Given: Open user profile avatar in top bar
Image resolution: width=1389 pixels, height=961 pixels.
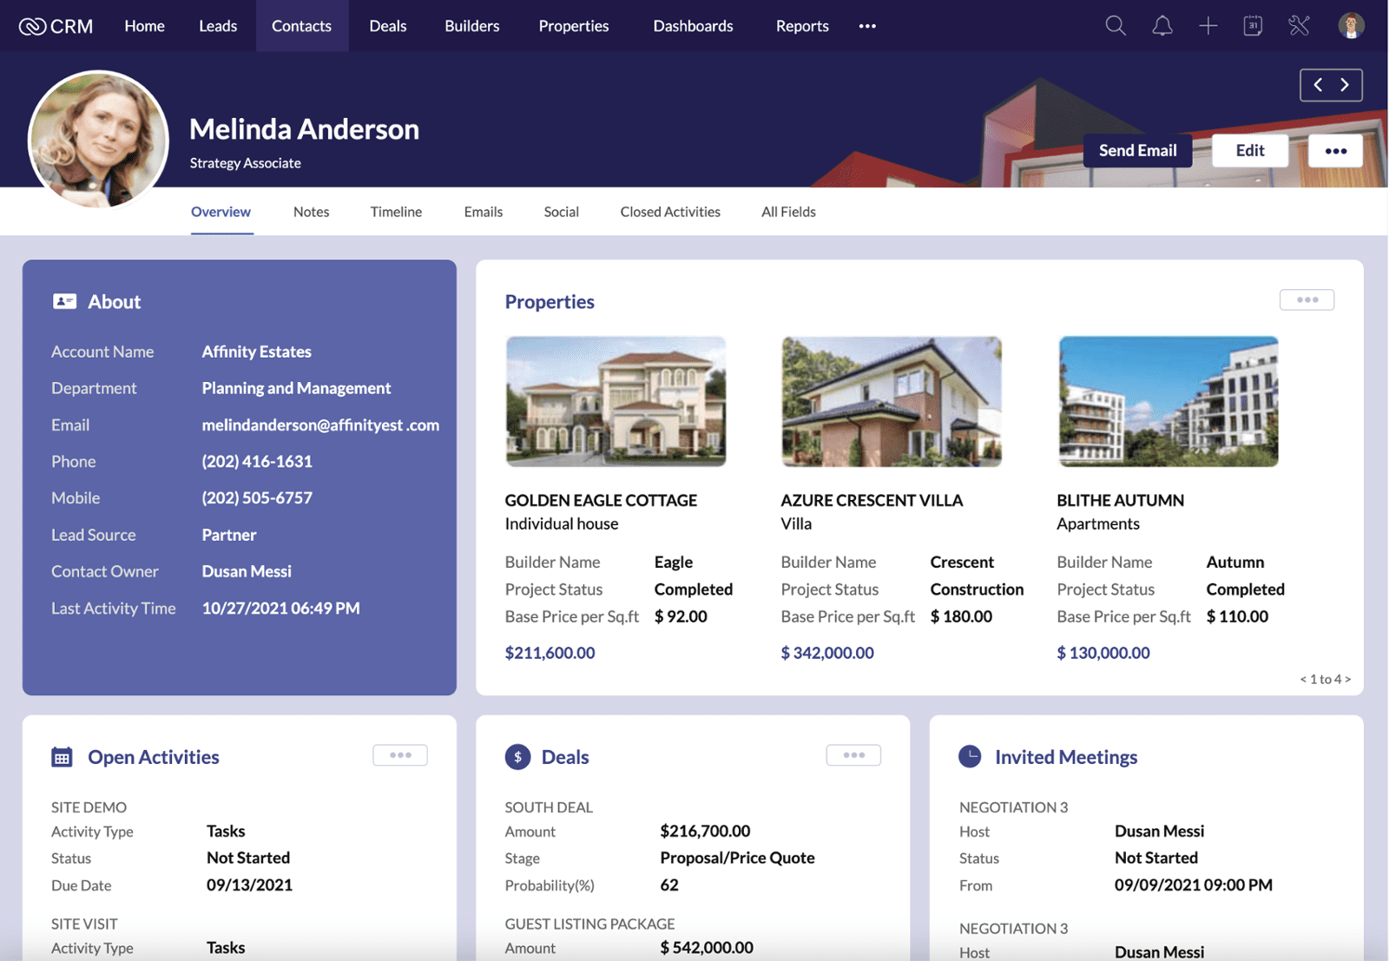Looking at the screenshot, I should click(x=1351, y=26).
